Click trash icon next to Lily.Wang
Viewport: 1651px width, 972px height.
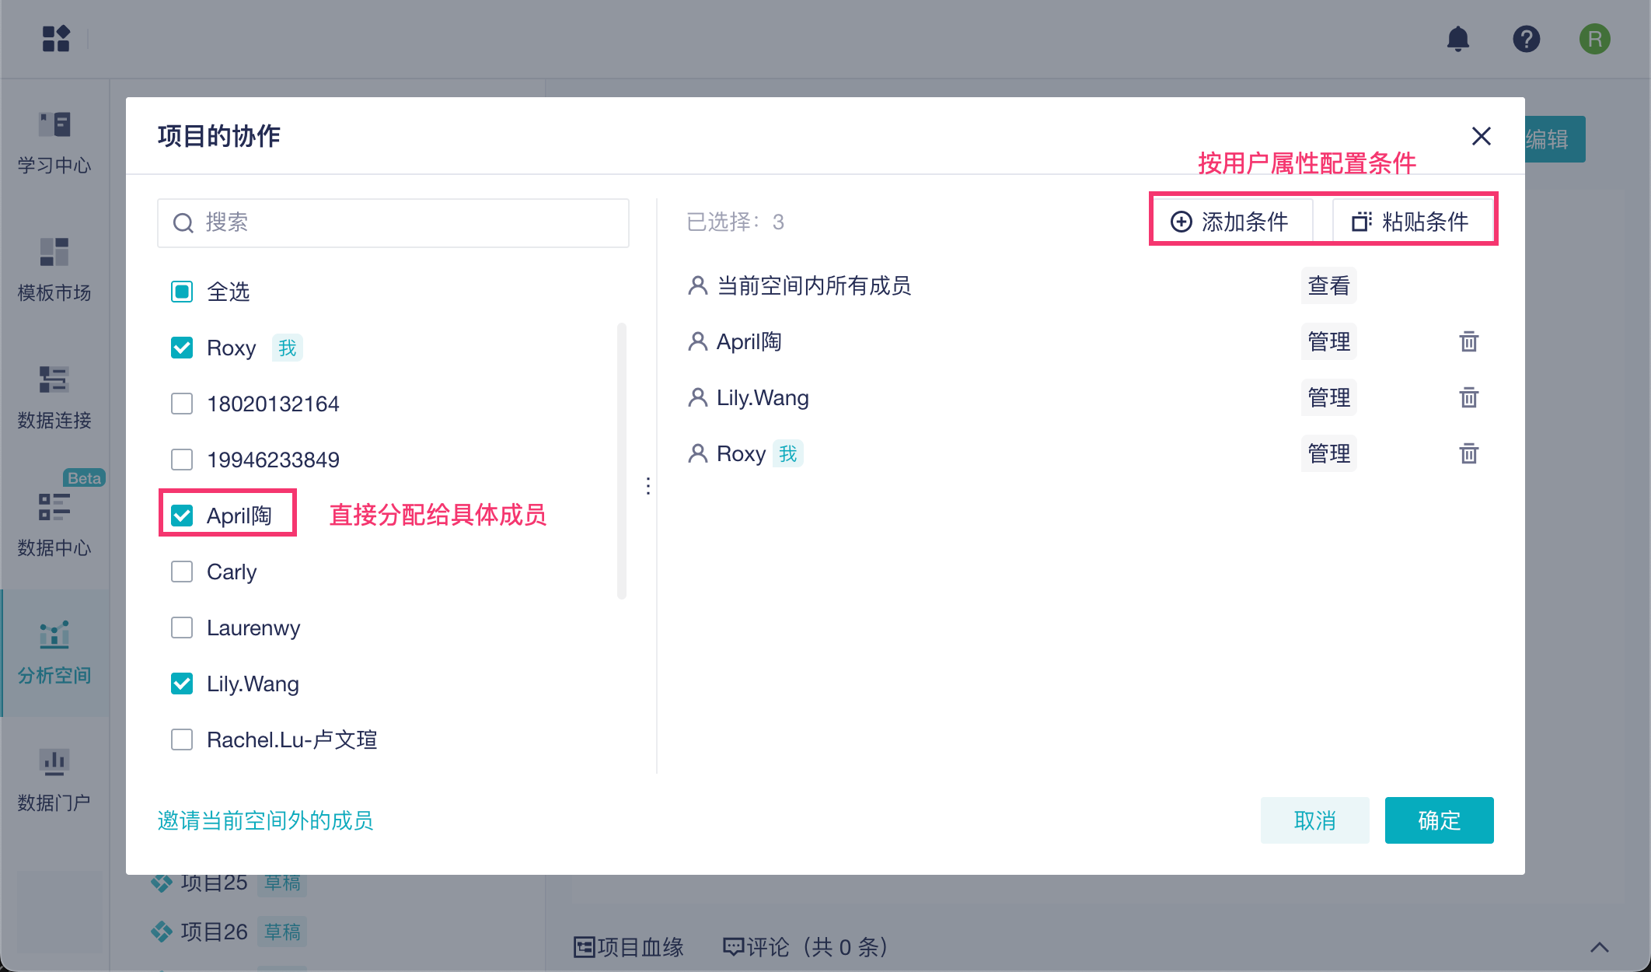[x=1468, y=397]
